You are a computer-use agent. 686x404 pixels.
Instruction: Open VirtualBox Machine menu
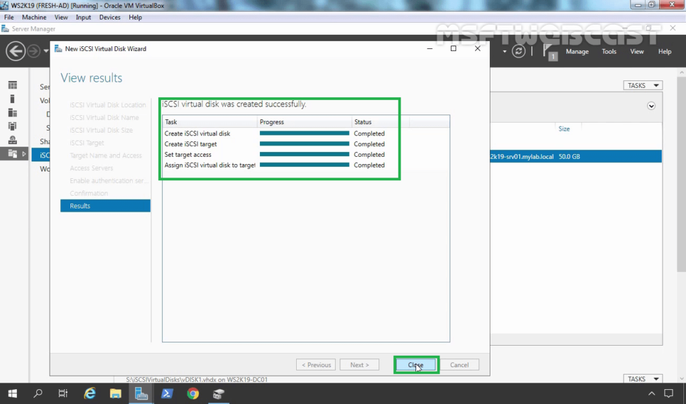pos(34,17)
